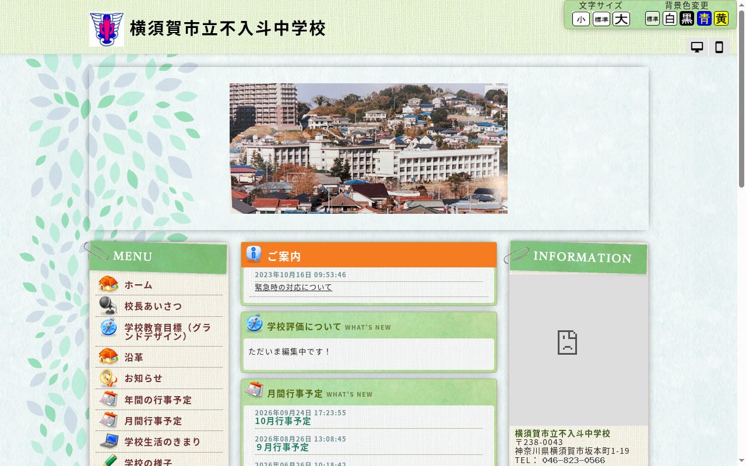Viewport: 746px width, 466px height.
Task: Open the 年間の行事予定 menu item
Action: 158,400
